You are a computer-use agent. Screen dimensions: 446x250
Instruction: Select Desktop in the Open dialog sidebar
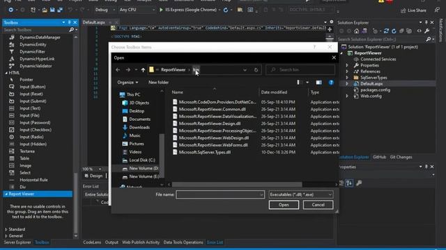tap(137, 111)
